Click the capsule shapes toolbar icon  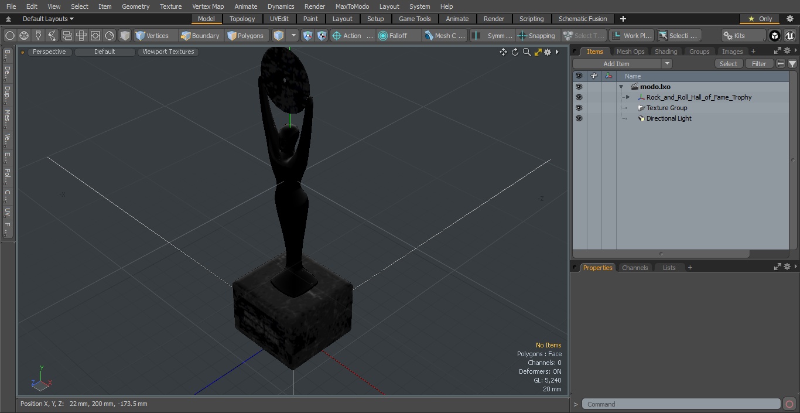67,36
